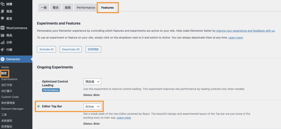281x129 pixels.
Task: Switch to the Performance tab
Action: 86,8
